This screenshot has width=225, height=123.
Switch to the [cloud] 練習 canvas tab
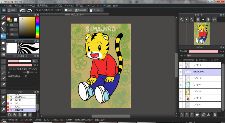(x=75, y=15)
